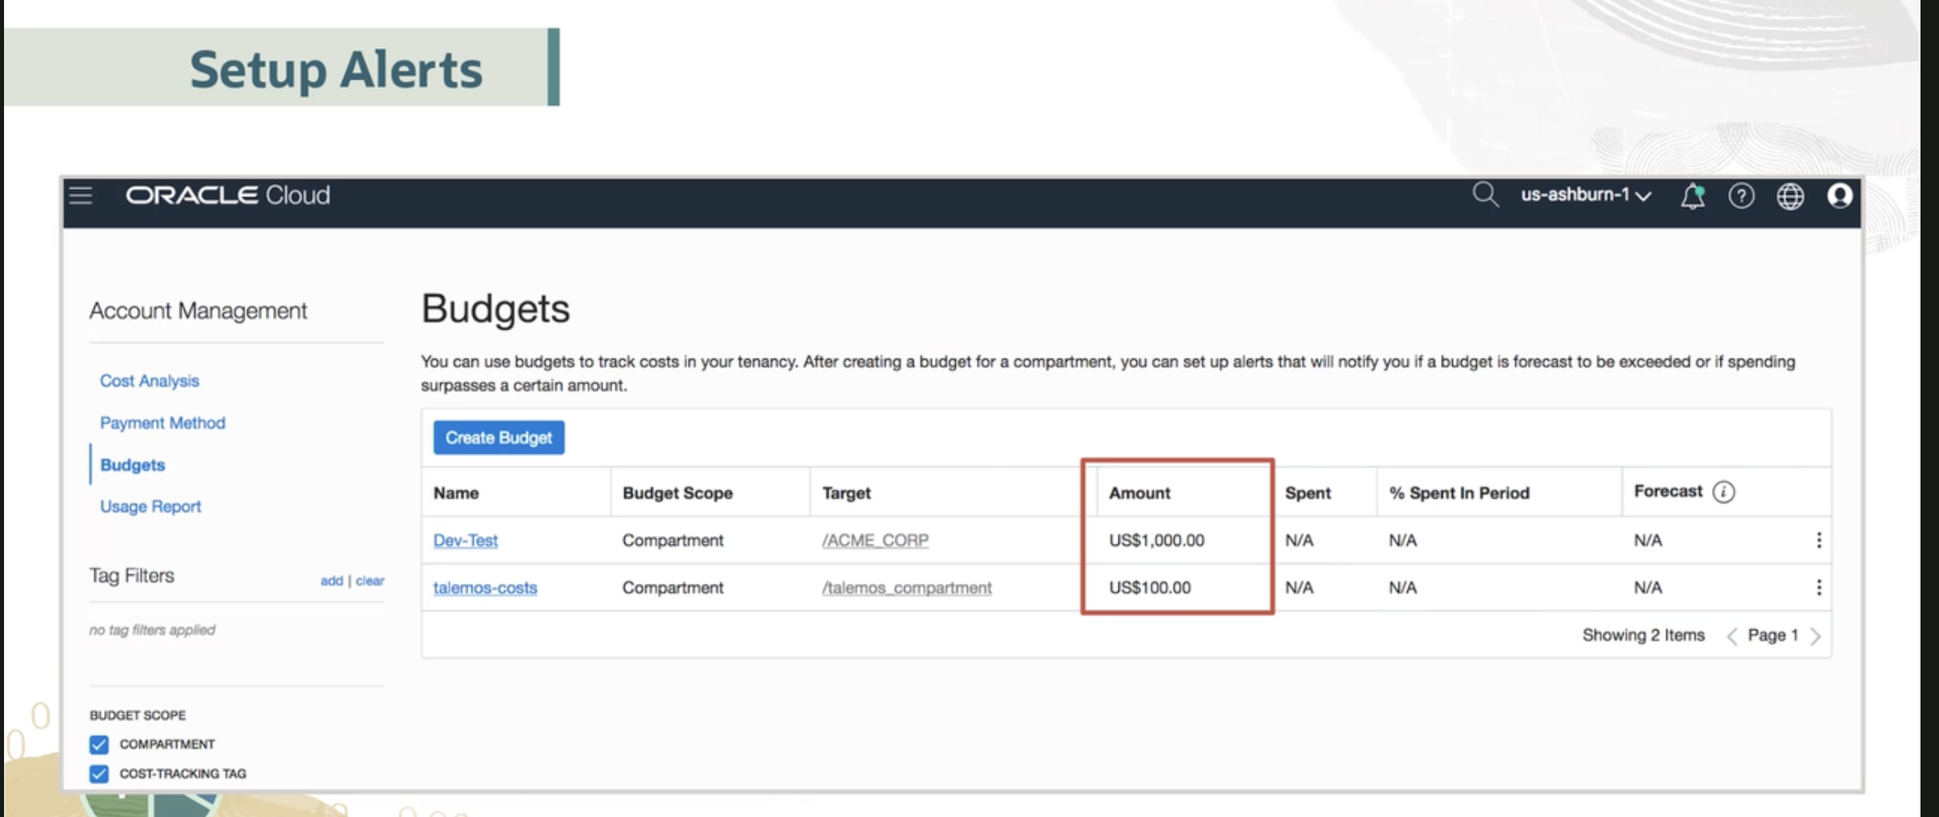This screenshot has width=1939, height=817.
Task: Open Cost Analysis in sidebar
Action: 149,381
